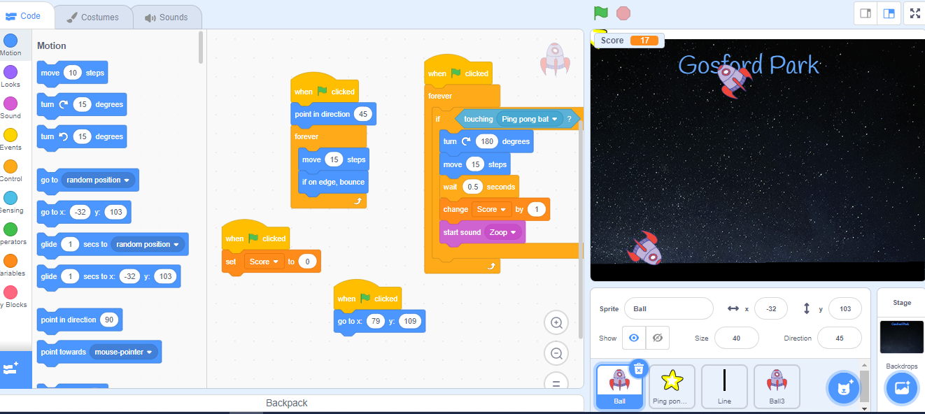Click 'point in direction 90' palette block
Image resolution: width=925 pixels, height=414 pixels.
[x=80, y=320]
